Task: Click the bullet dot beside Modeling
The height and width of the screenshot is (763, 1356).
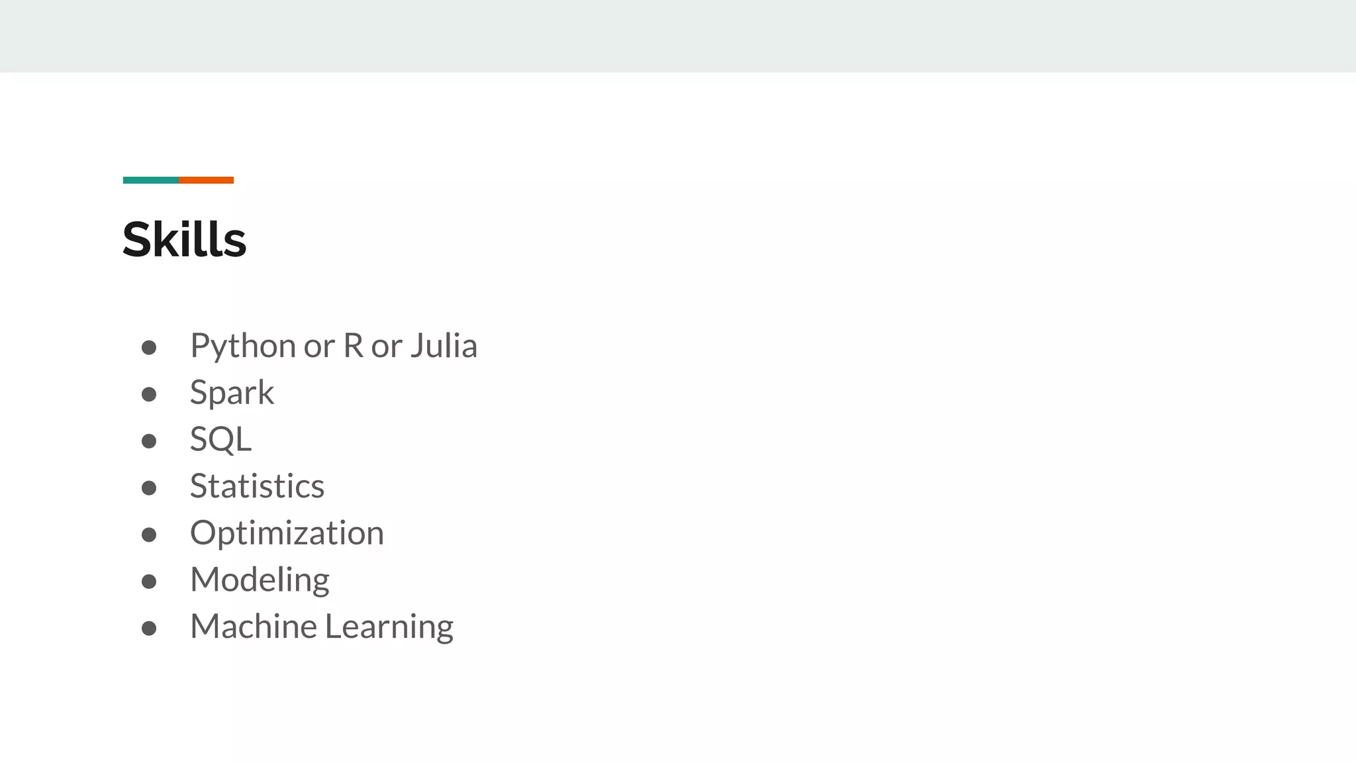Action: (149, 582)
